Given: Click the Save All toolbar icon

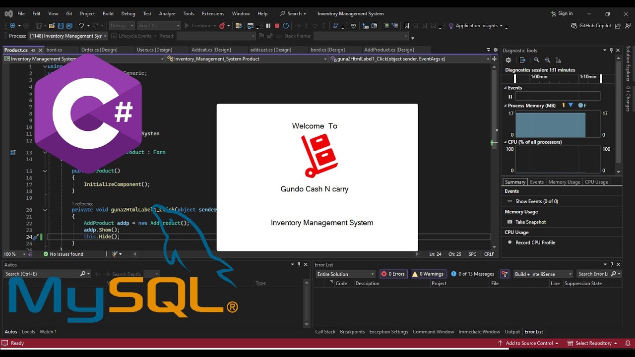Looking at the screenshot, I should 69,26.
